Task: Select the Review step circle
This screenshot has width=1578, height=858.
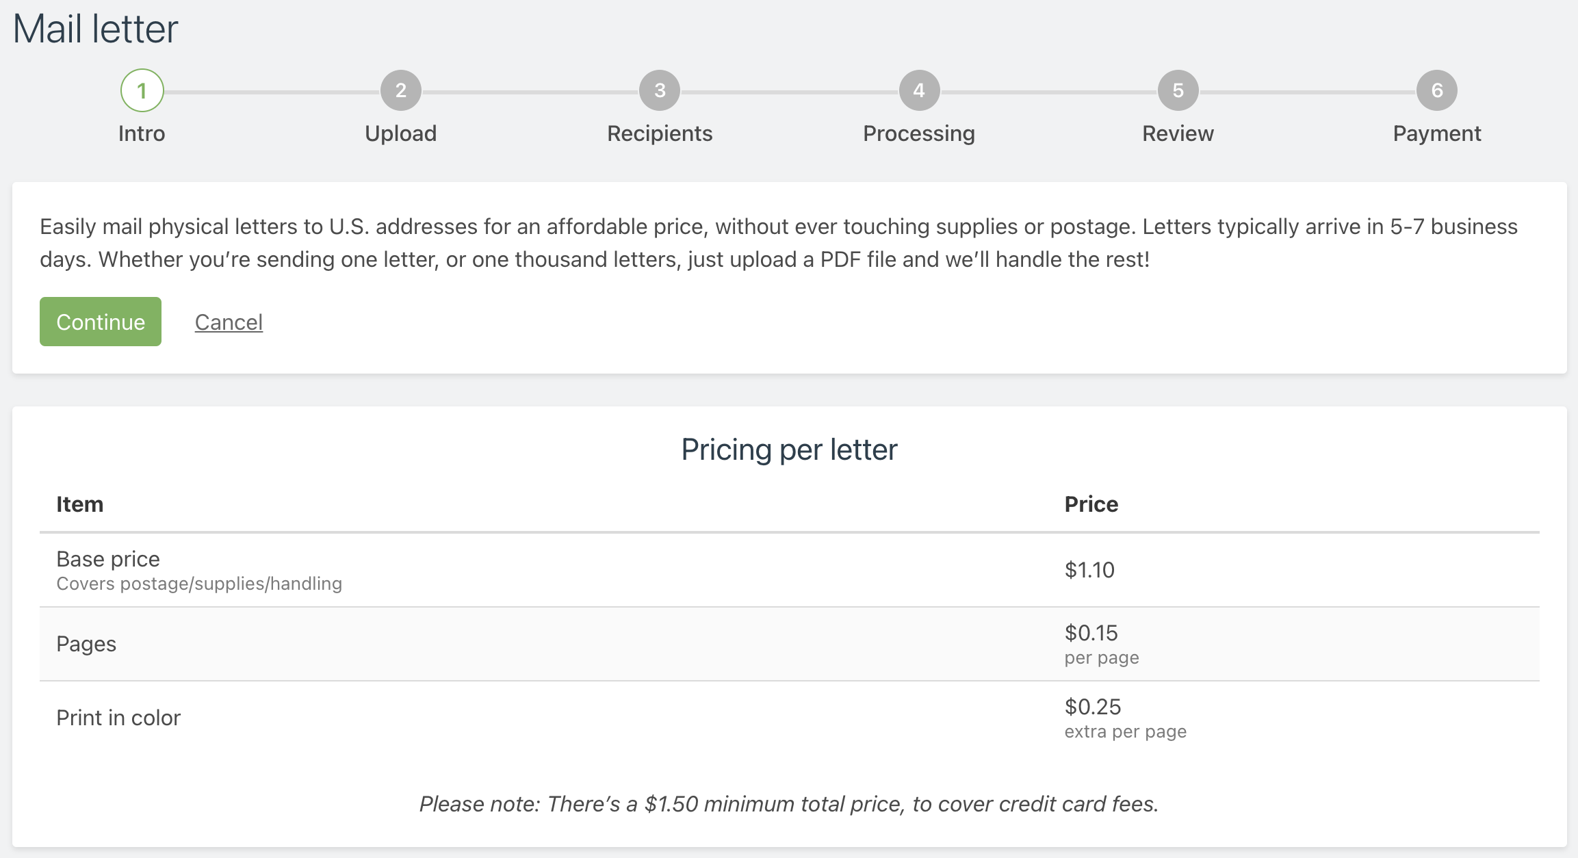Action: [x=1178, y=90]
